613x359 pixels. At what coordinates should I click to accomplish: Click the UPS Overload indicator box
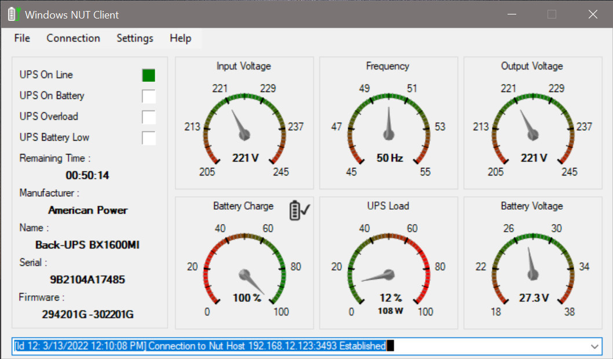point(149,117)
